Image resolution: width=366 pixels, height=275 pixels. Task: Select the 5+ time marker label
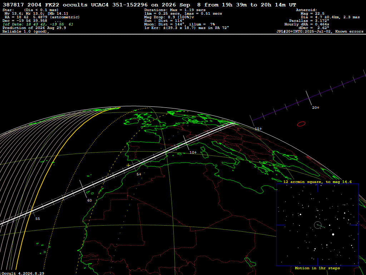click(x=139, y=174)
